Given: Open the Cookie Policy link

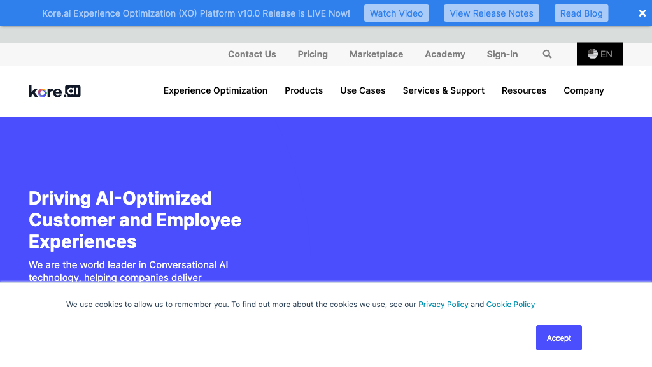Looking at the screenshot, I should [x=510, y=305].
